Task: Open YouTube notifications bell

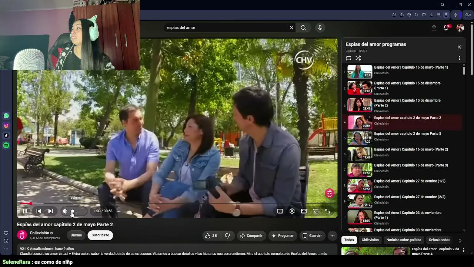Action: (x=446, y=28)
